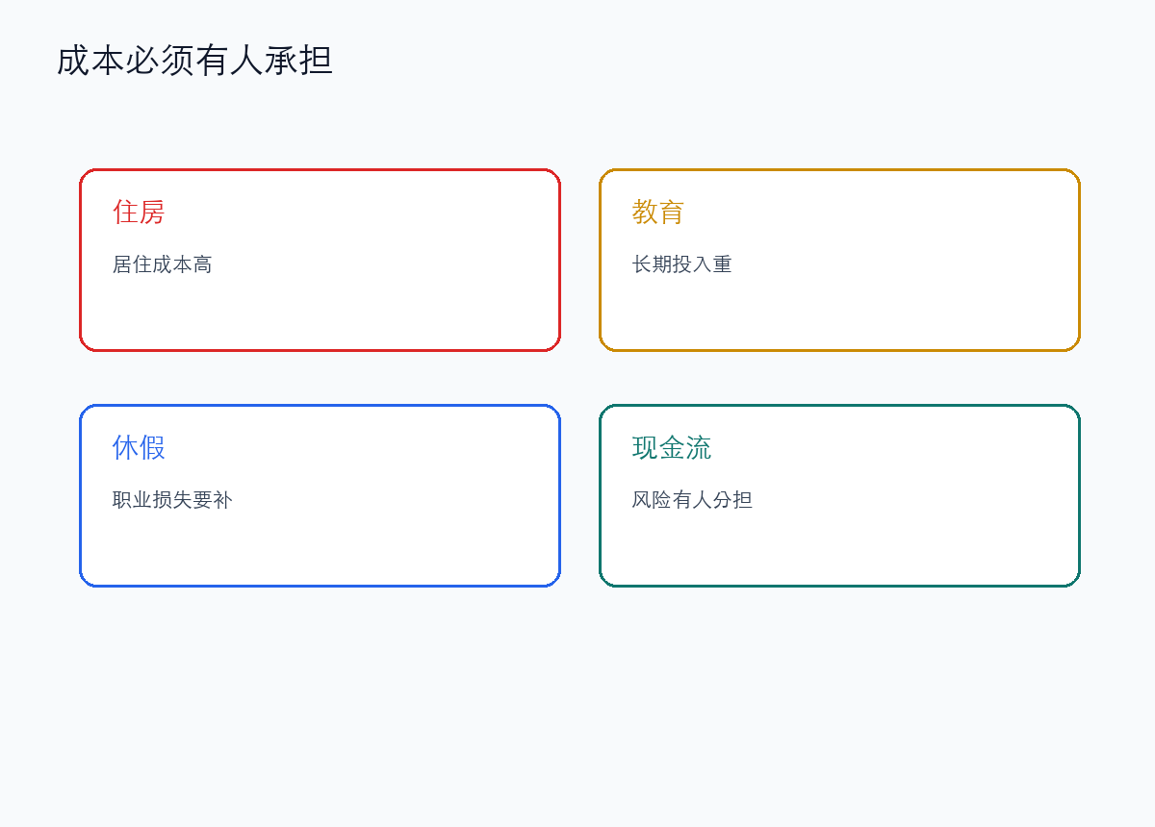Select the green 现金流 card
1155x827 pixels.
tap(839, 495)
